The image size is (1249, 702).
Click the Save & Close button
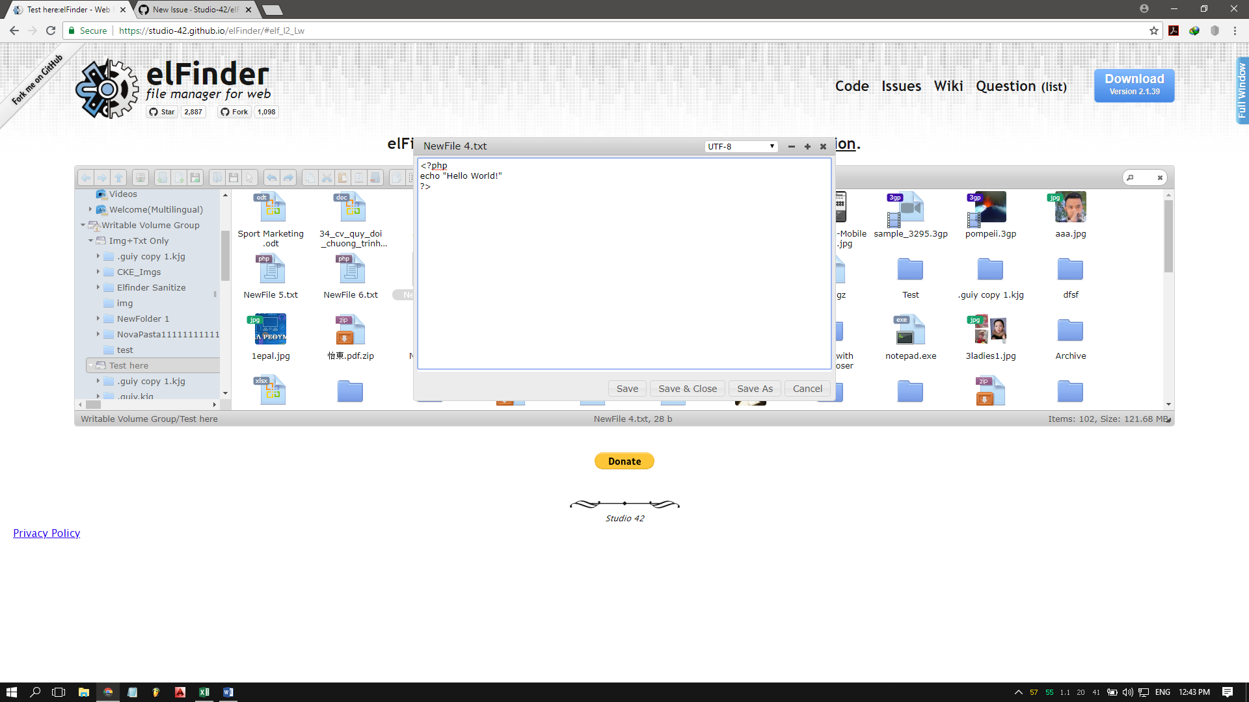(x=688, y=388)
